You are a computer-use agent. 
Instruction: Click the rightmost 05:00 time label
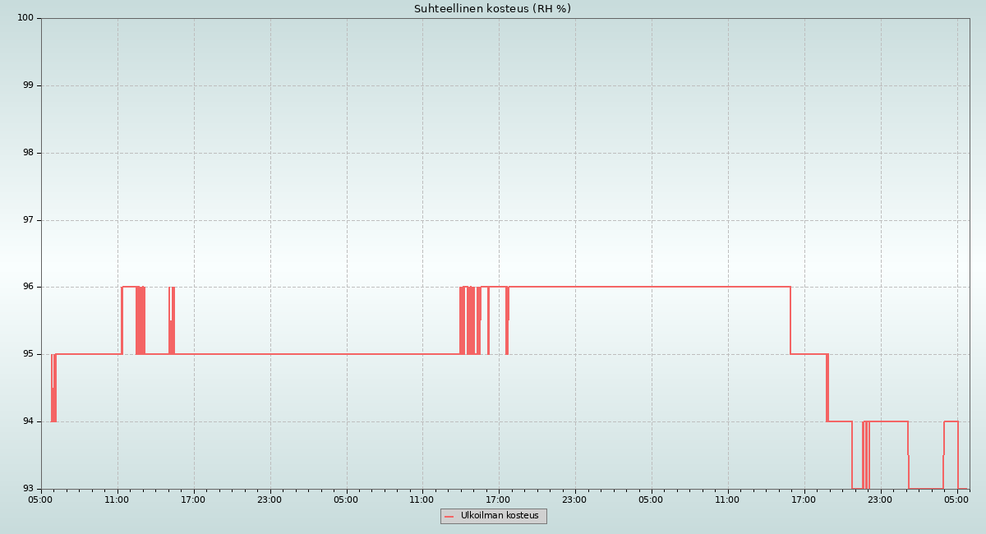956,499
